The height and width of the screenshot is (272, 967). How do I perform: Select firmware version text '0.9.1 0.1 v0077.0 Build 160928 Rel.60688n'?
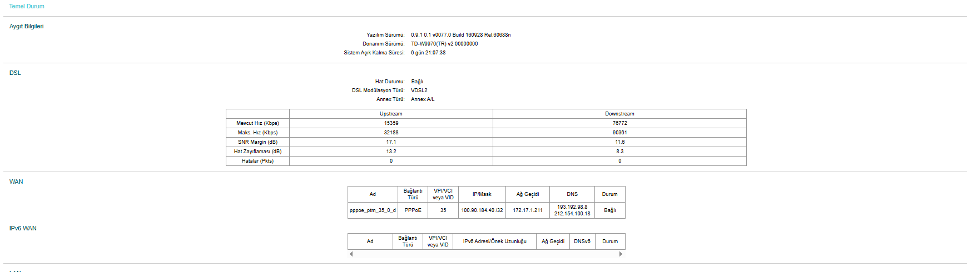460,35
